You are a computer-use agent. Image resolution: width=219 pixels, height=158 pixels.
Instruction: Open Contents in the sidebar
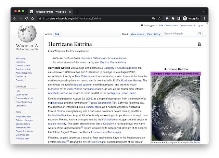pos(20,62)
